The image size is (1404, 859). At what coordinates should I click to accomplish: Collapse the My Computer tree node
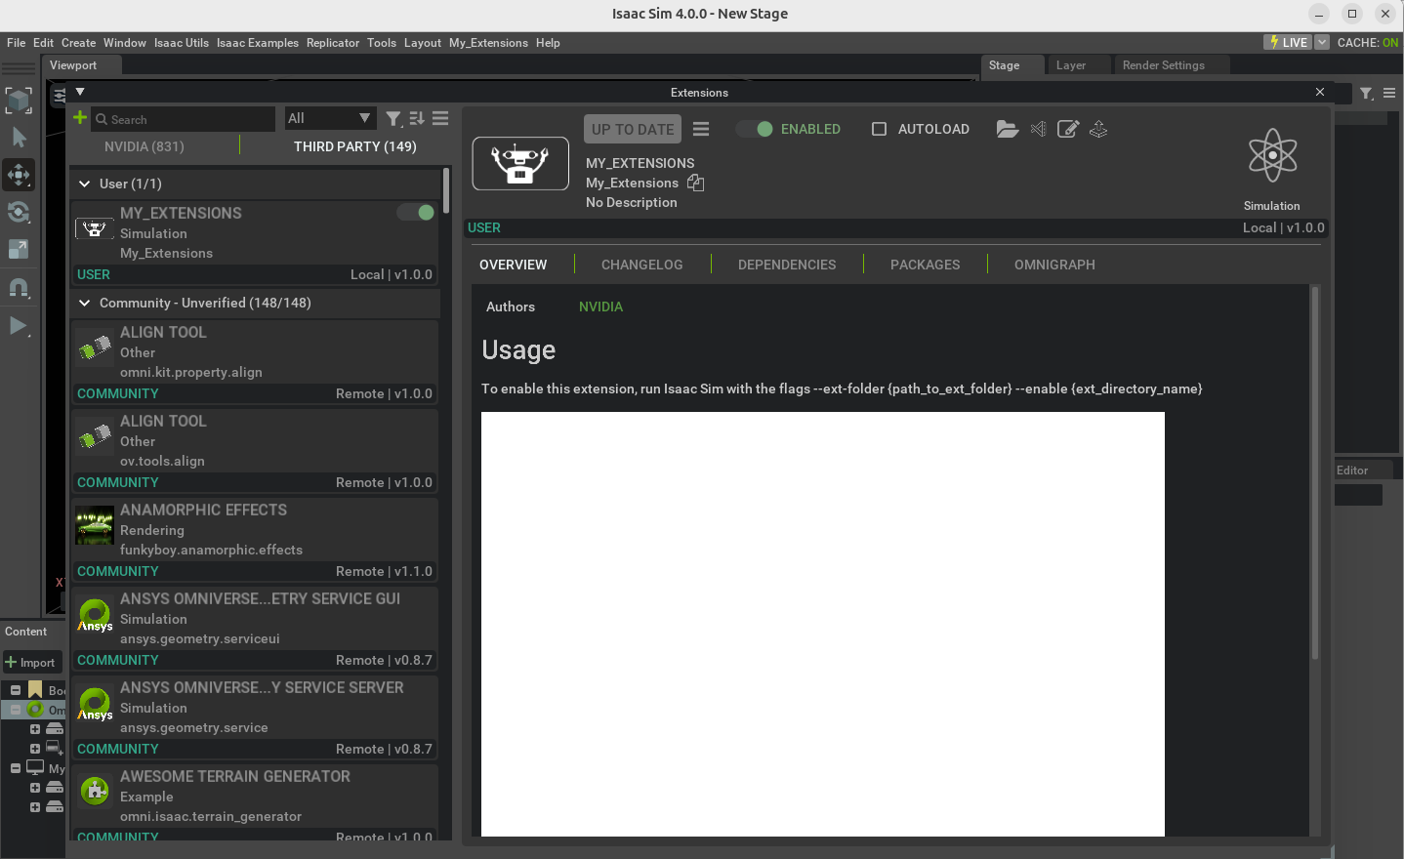tap(16, 768)
